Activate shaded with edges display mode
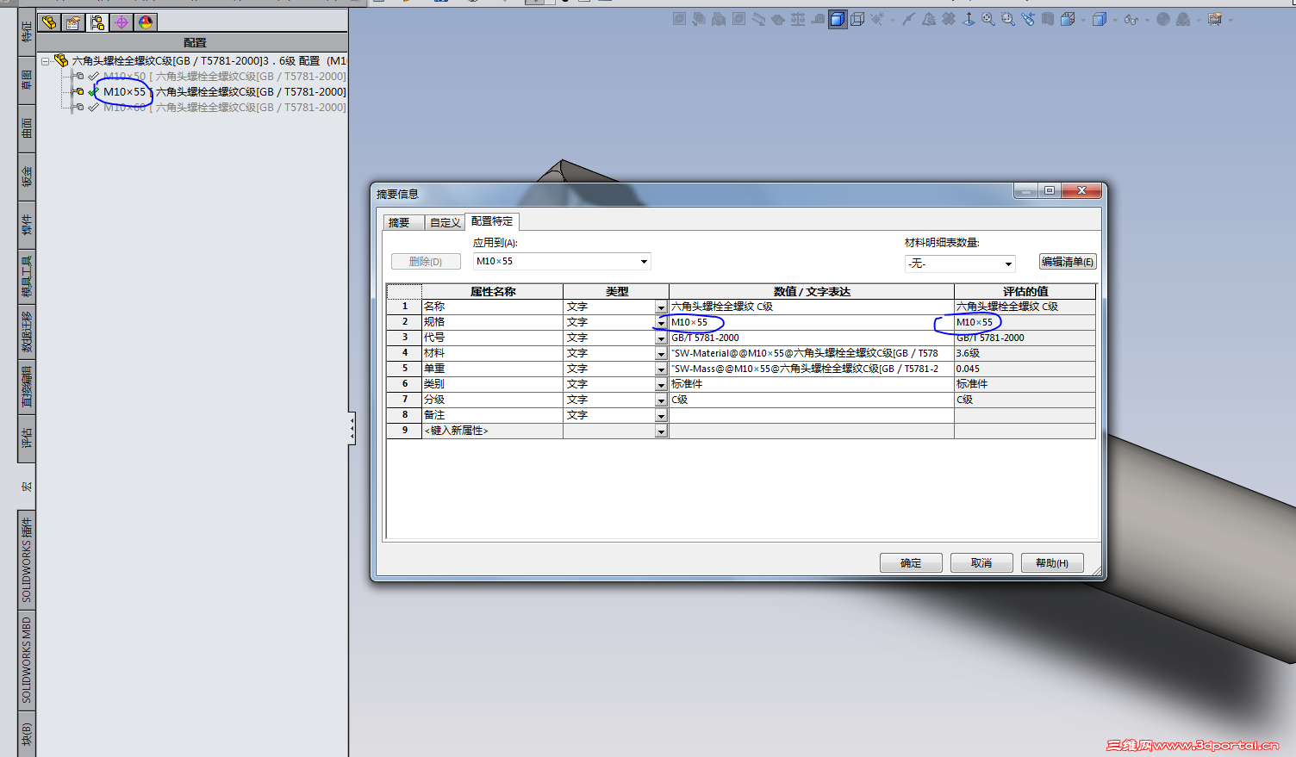Screen dimensions: 1296x757 click(837, 19)
